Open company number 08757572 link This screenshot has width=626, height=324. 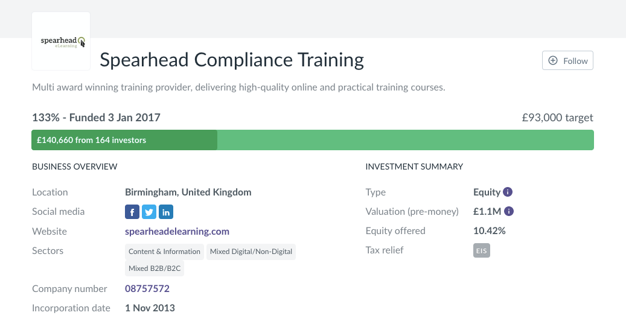(x=147, y=288)
